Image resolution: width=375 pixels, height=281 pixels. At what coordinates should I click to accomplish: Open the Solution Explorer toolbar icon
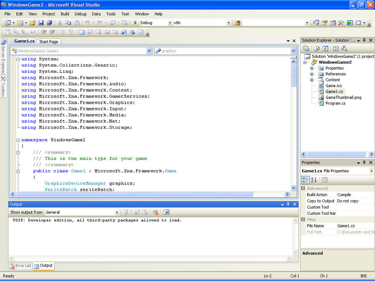(x=316, y=23)
